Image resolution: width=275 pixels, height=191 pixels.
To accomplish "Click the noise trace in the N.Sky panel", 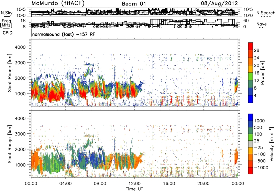I will (x=134, y=12).
